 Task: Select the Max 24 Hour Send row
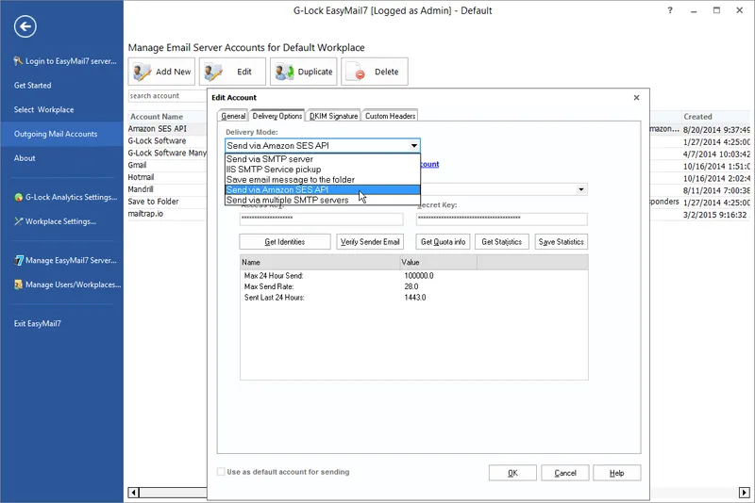tap(413, 276)
